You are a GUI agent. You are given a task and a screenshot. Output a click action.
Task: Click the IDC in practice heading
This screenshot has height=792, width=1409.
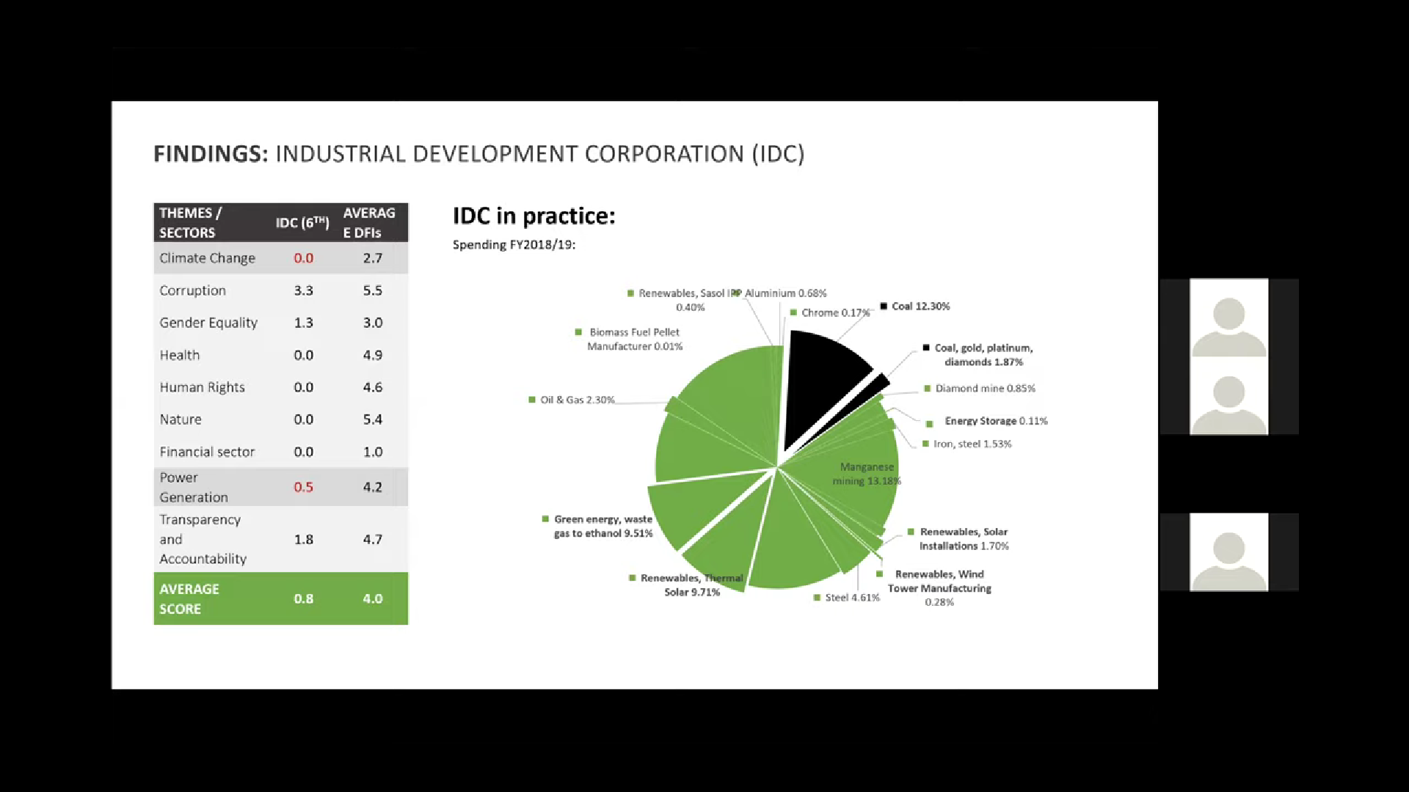[x=534, y=216]
